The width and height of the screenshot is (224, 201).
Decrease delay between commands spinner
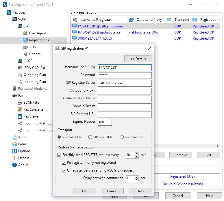[137, 179]
